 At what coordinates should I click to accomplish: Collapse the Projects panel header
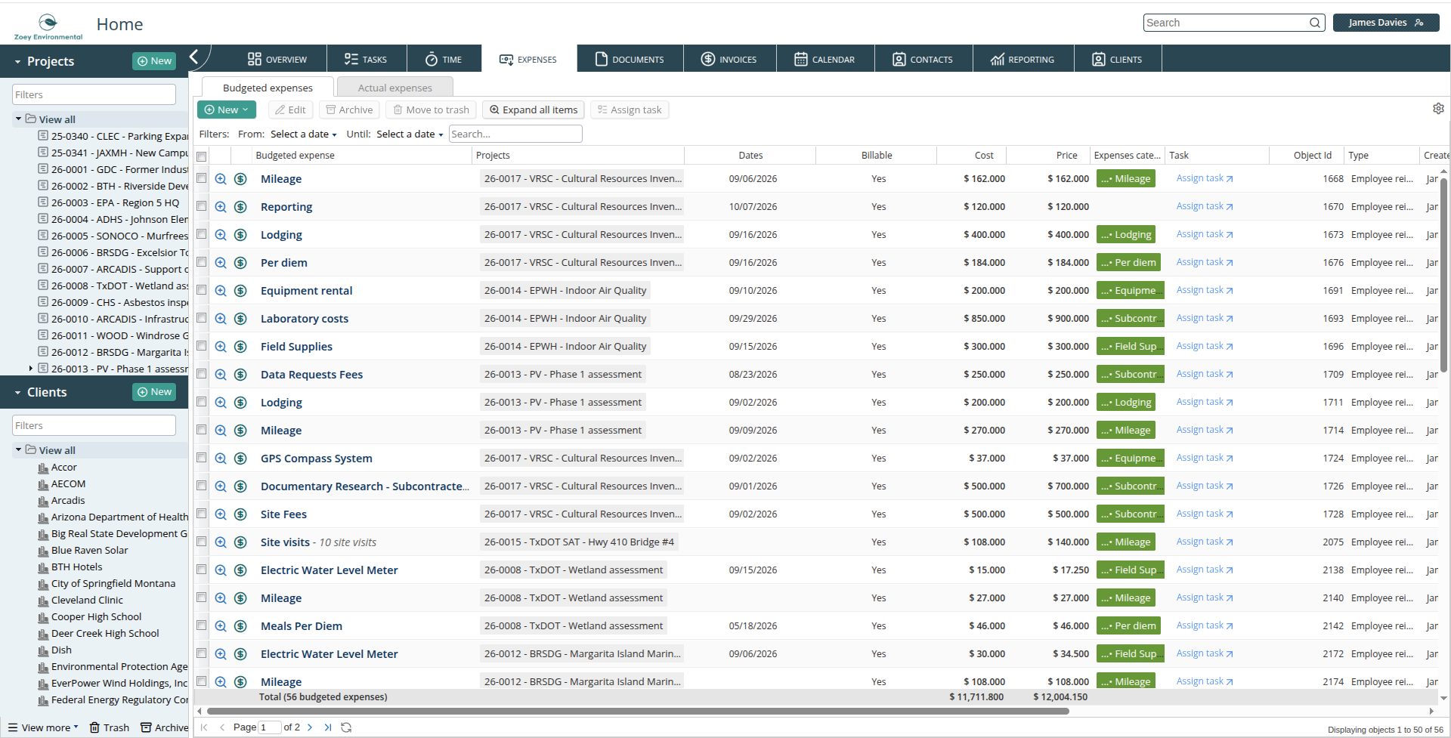coord(17,61)
